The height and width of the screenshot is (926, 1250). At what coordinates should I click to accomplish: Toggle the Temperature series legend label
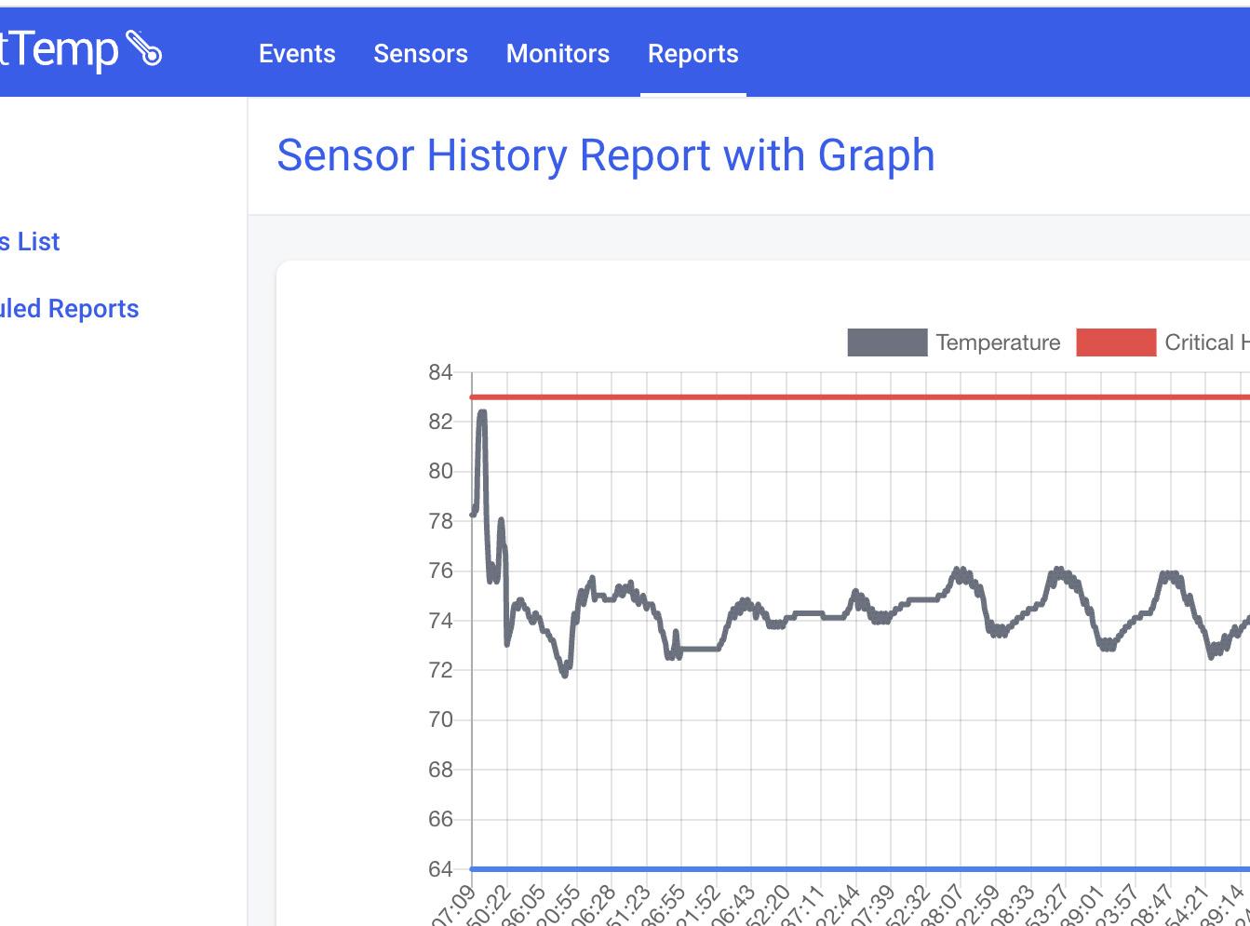coord(998,342)
